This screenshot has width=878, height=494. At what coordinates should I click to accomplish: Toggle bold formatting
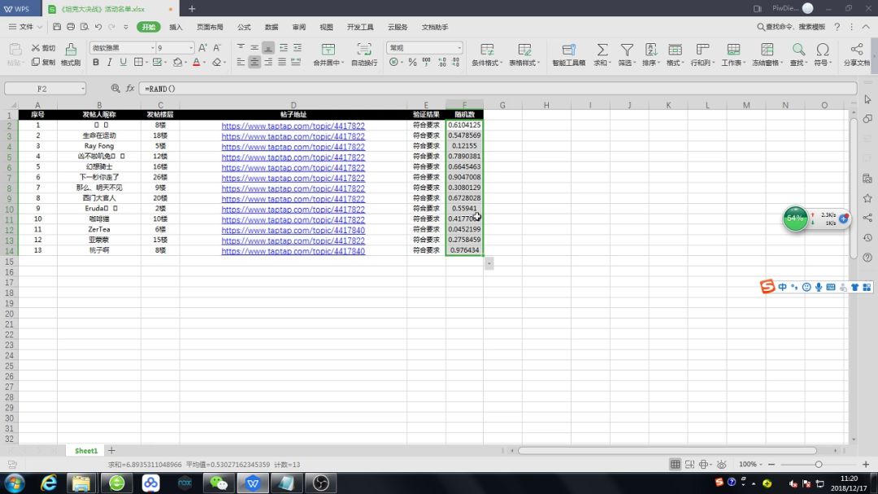(x=96, y=63)
